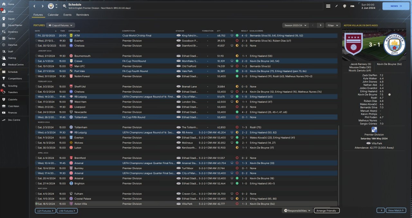Go to the next season with right chevron
Image resolution: width=412 pixels, height=218 pixels.
coord(320,25)
